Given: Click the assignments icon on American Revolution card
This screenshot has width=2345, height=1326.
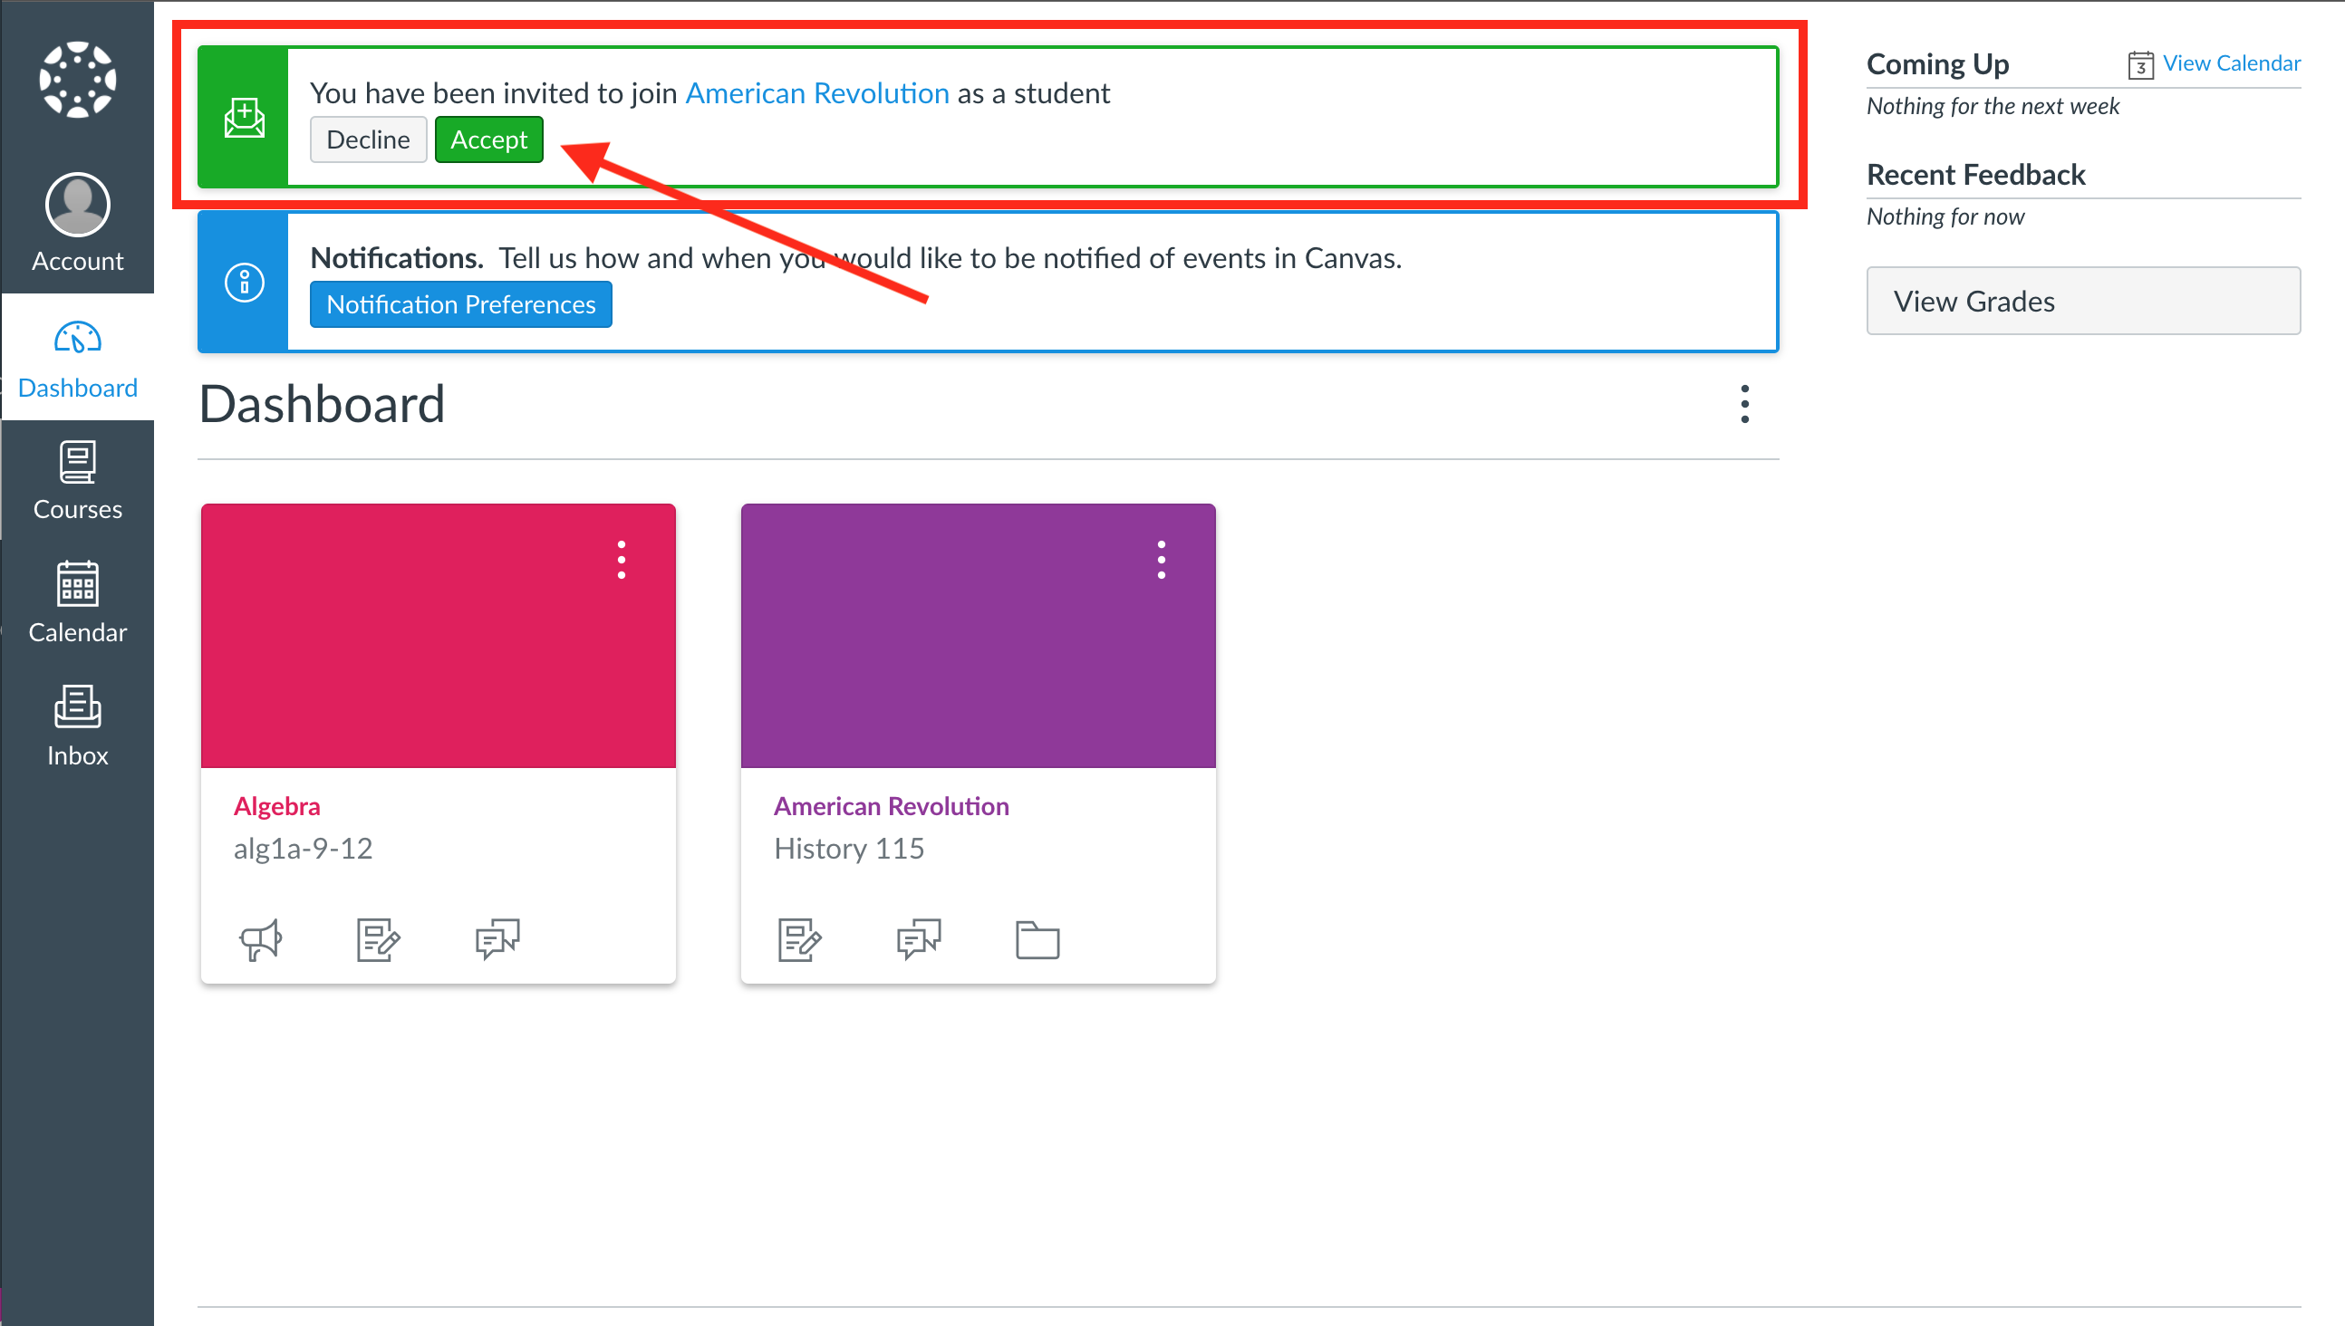Looking at the screenshot, I should [800, 940].
